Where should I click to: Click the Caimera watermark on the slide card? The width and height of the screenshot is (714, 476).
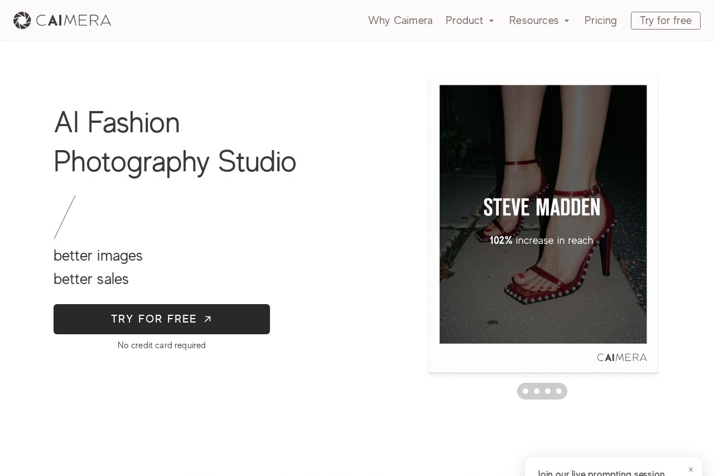(622, 358)
